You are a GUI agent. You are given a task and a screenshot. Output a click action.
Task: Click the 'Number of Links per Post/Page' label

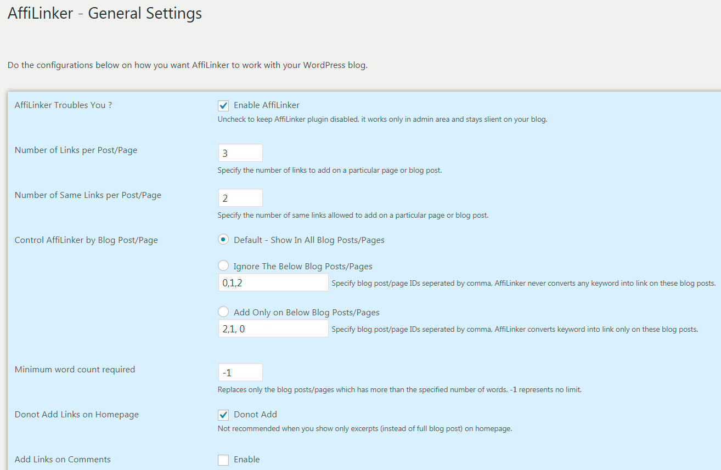click(76, 150)
